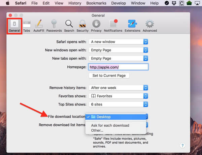Expand the Safari opens with dropdown

click(x=118, y=42)
